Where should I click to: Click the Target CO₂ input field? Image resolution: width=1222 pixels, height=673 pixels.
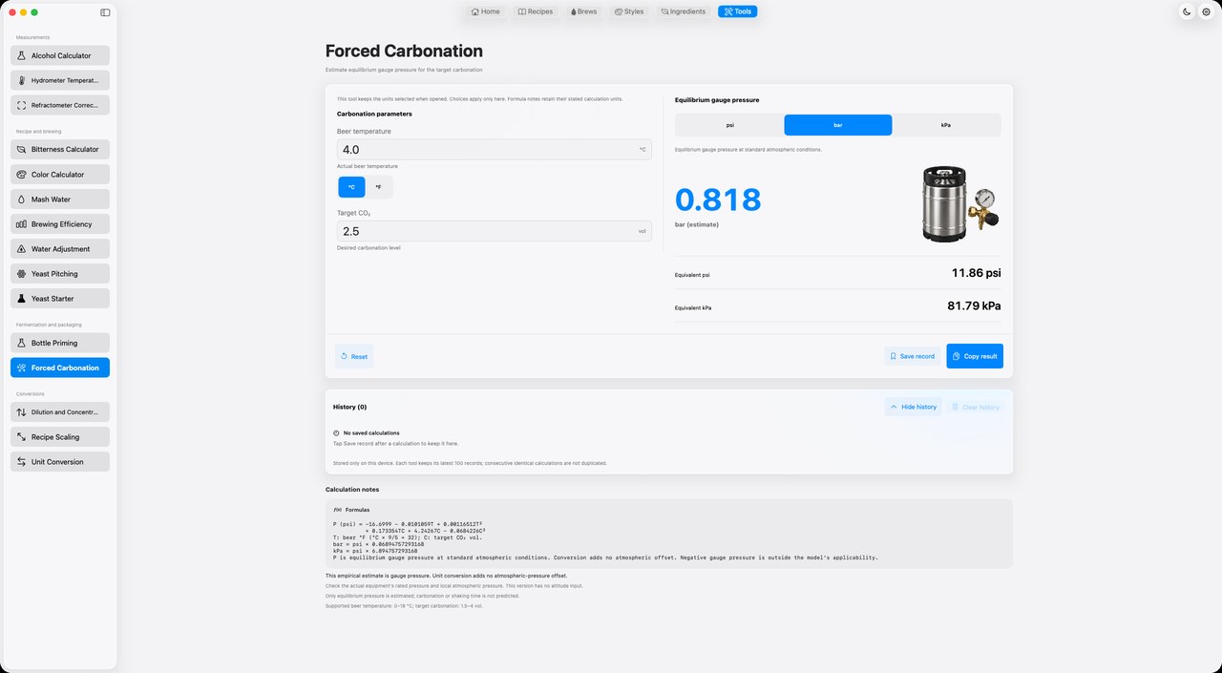point(495,231)
